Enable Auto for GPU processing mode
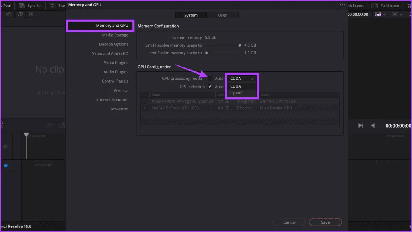 click(210, 79)
